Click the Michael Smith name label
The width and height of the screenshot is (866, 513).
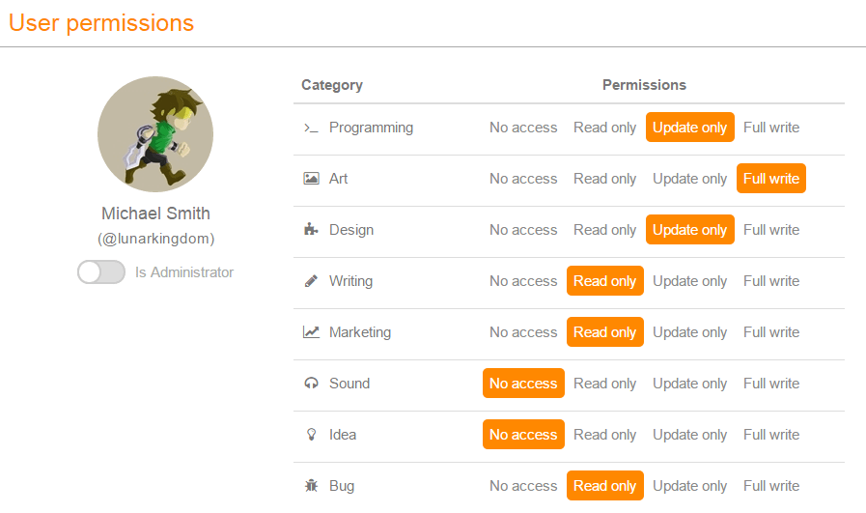[155, 214]
